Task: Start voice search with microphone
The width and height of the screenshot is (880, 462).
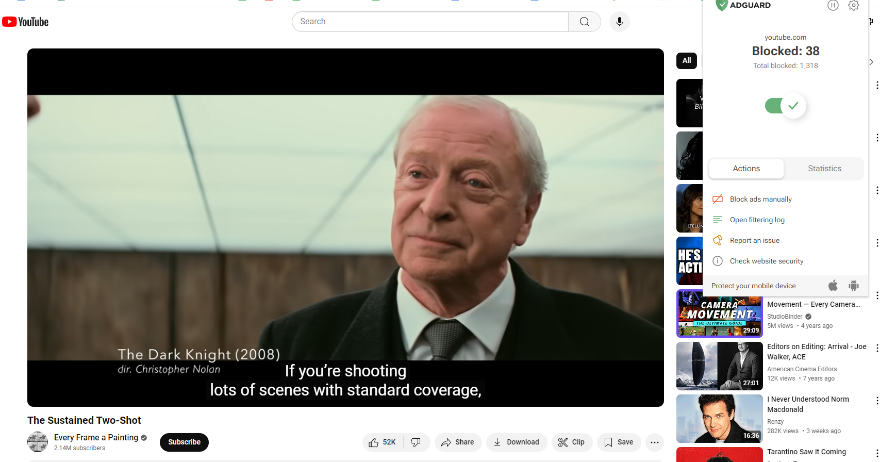Action: click(x=620, y=22)
